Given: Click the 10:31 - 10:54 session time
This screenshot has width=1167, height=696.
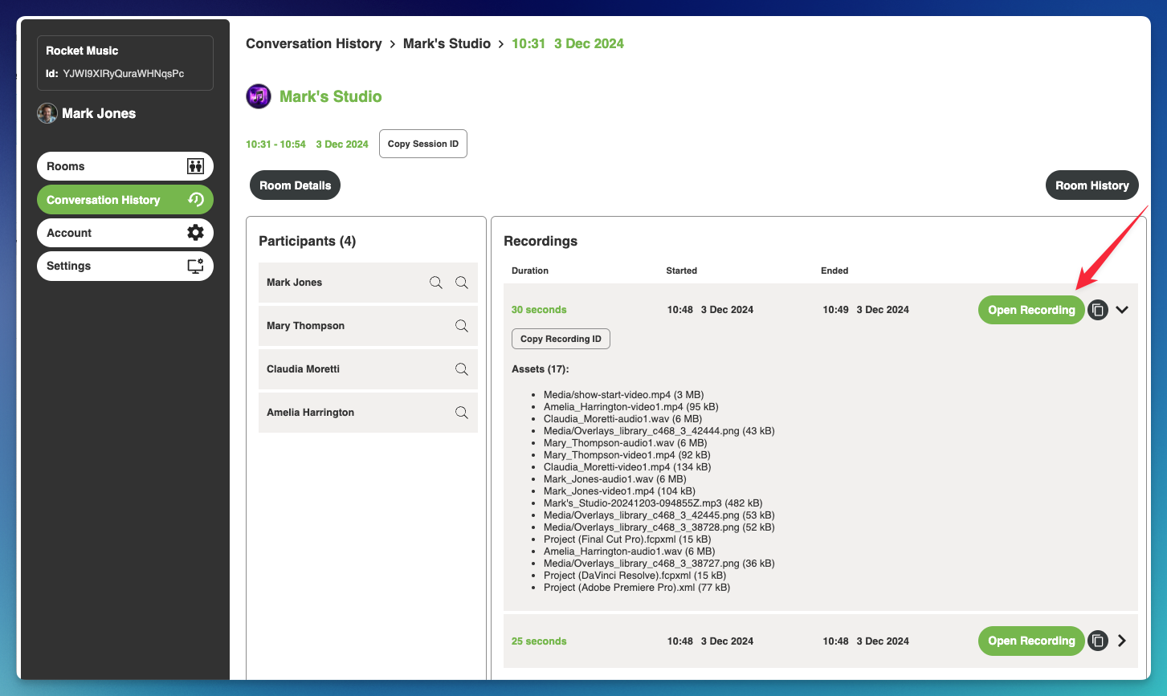Looking at the screenshot, I should (275, 144).
